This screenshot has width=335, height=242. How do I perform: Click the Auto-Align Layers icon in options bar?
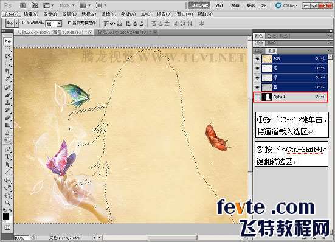click(x=201, y=23)
